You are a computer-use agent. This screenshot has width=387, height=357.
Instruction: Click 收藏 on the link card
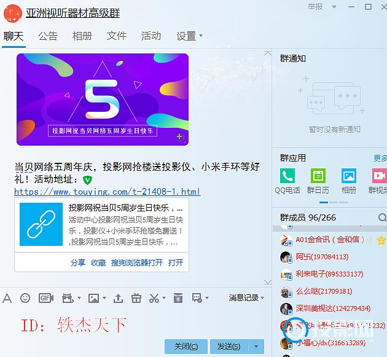(98, 263)
